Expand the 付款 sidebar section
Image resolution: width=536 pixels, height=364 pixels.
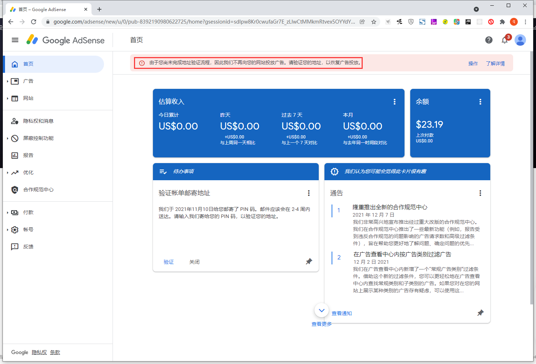click(x=8, y=213)
